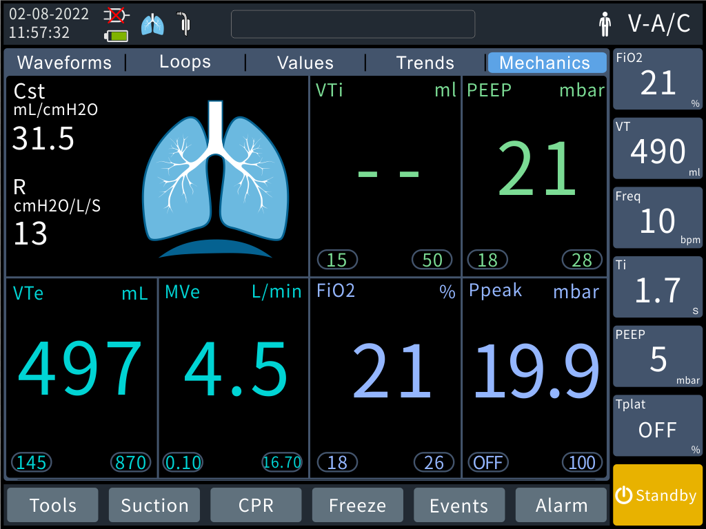The image size is (706, 529).
Task: Open the Tools menu
Action: [x=53, y=506]
